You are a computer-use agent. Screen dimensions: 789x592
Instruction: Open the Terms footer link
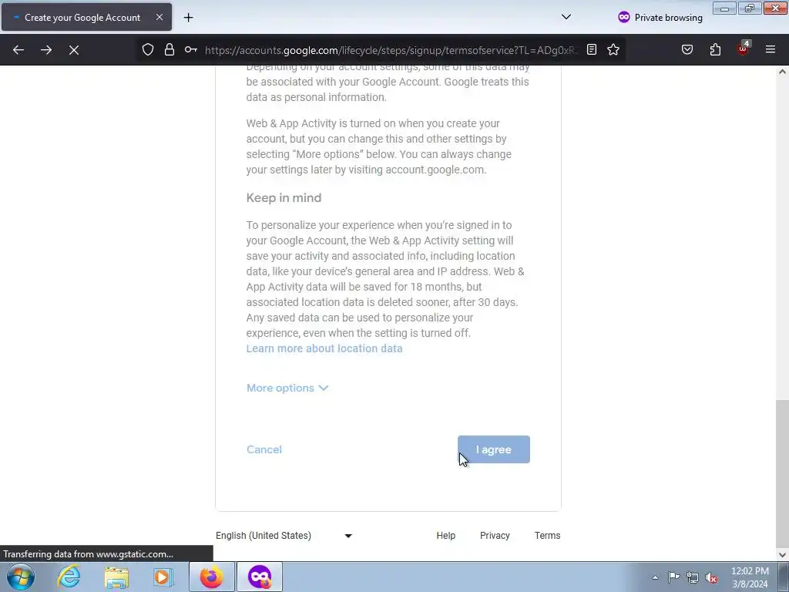548,536
